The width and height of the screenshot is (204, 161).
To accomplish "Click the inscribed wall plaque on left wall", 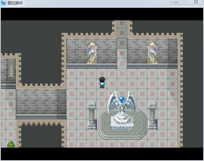I will 11,69.
